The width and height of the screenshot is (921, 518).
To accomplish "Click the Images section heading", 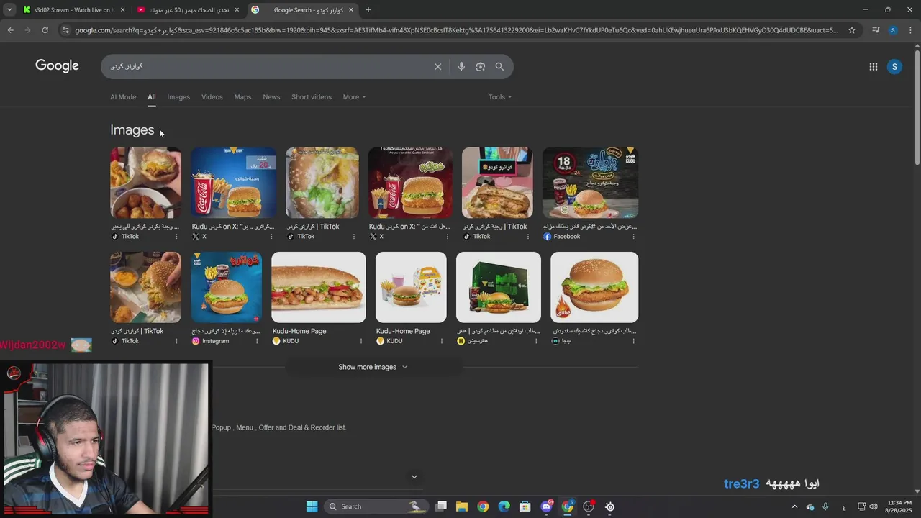I will [x=132, y=129].
